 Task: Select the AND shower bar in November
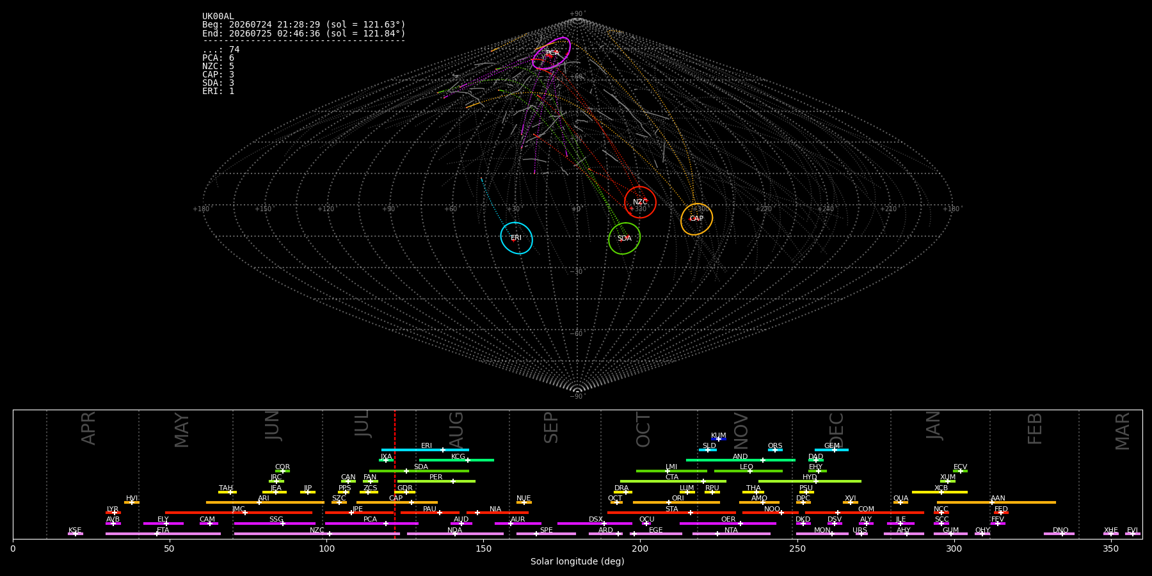coord(740,460)
